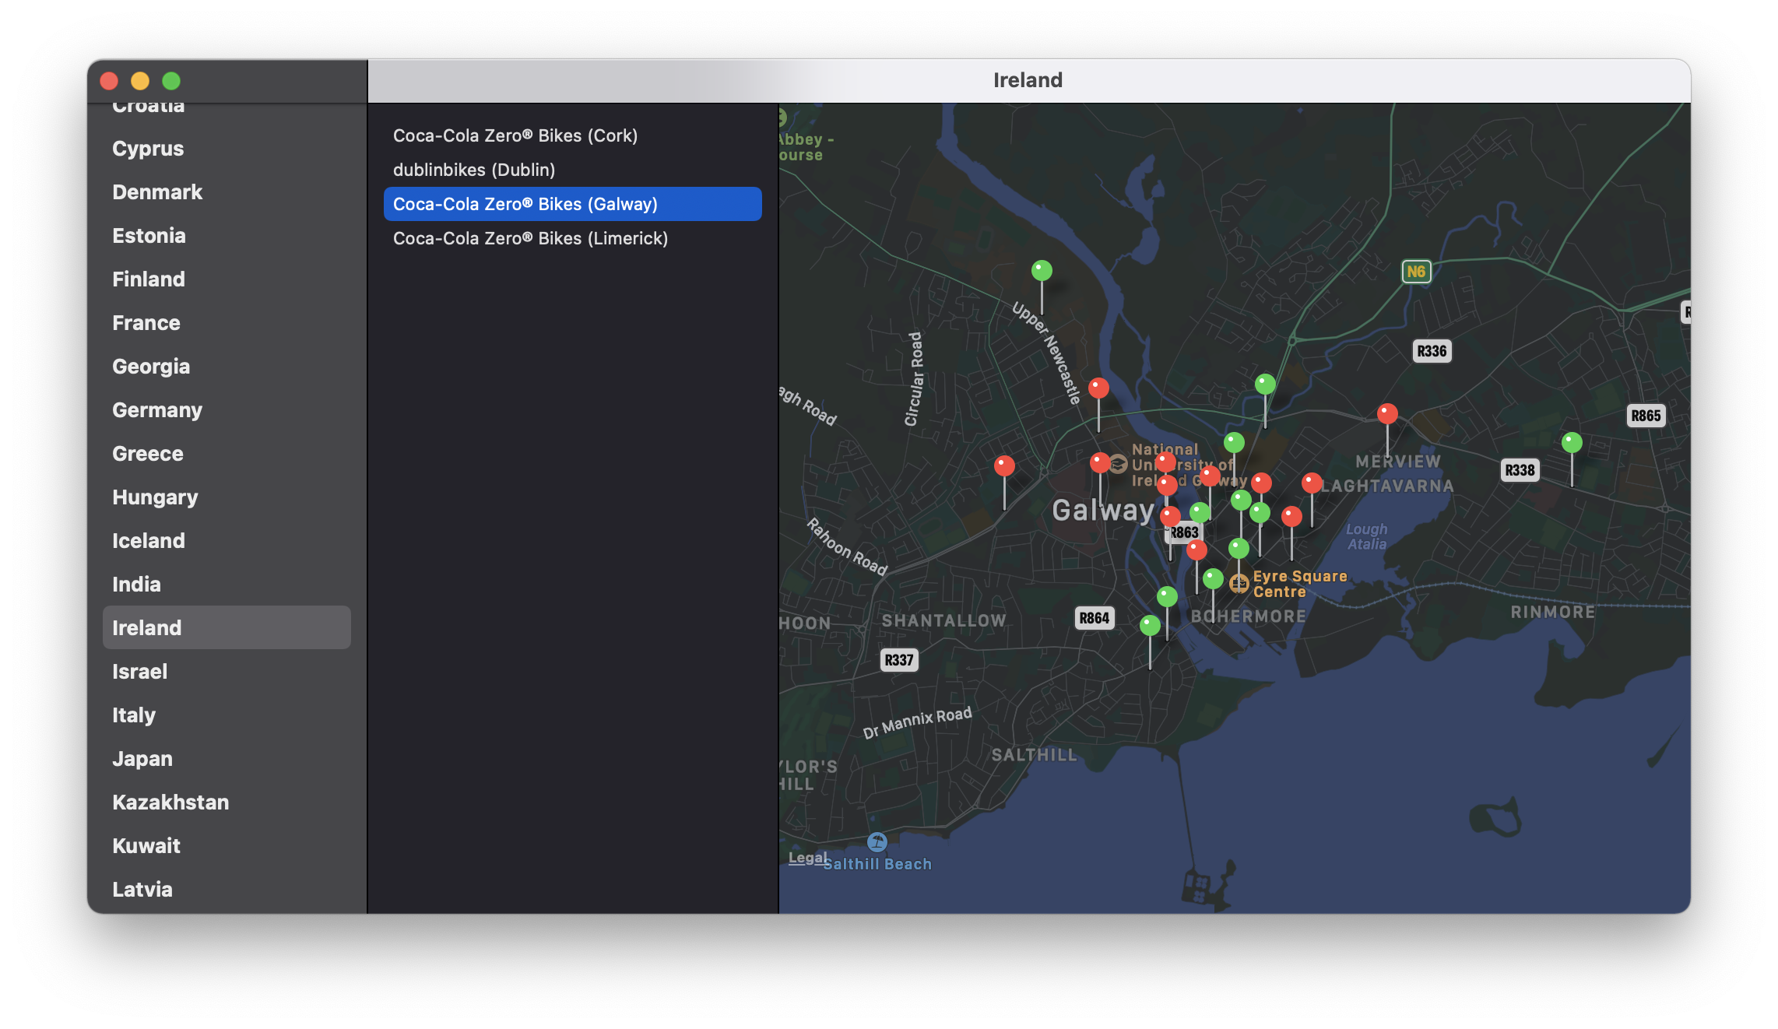
Task: Select the red pin left of LAGHTAVARNA label
Action: [1312, 483]
